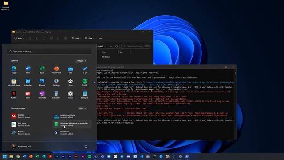Open the Khushnood Asif user account menu
Screen dimensions: 284x160
click(x=21, y=146)
